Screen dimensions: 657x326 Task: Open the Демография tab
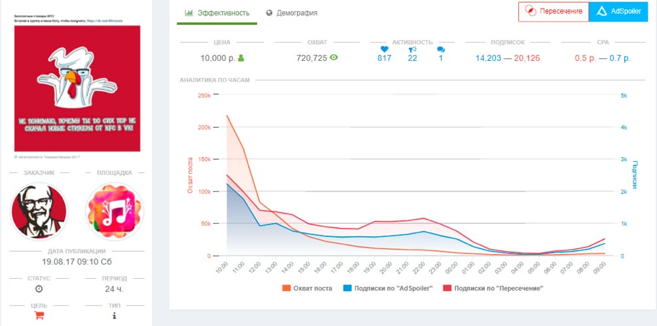pos(292,12)
